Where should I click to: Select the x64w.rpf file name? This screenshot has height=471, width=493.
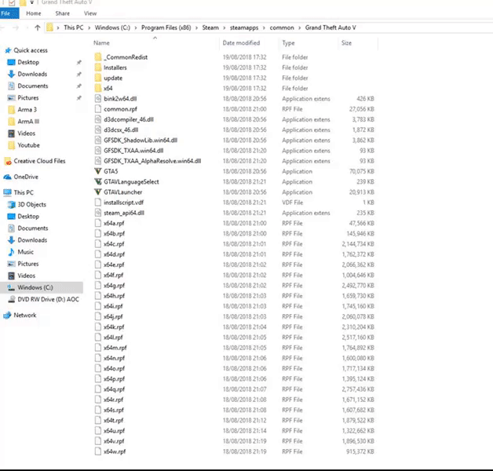pos(115,451)
